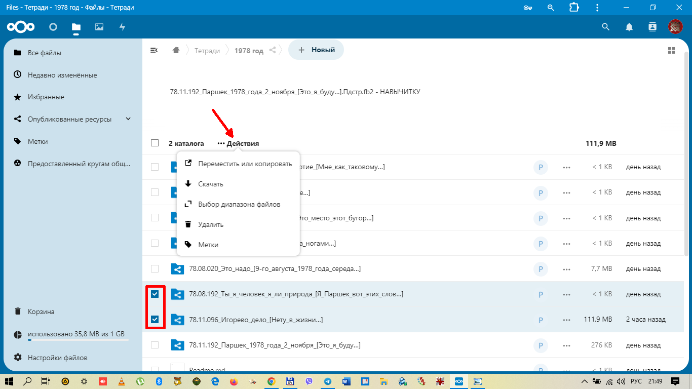
Task: Uncheck the 78.11.096_Игорево_дело folder checkbox
Action: tap(155, 320)
